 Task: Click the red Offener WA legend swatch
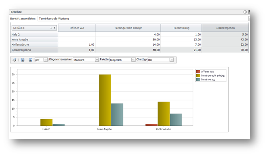pyautogui.click(x=198, y=71)
